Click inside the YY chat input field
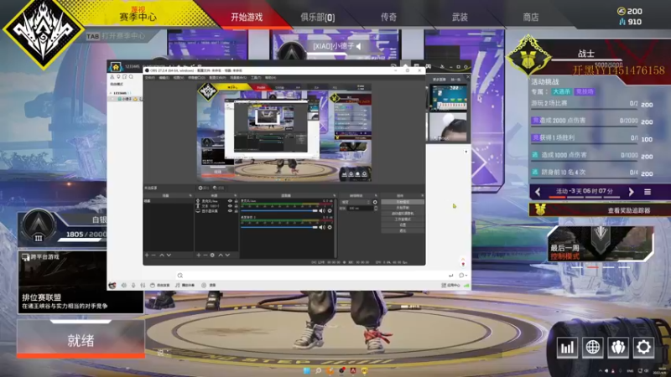 (315, 276)
